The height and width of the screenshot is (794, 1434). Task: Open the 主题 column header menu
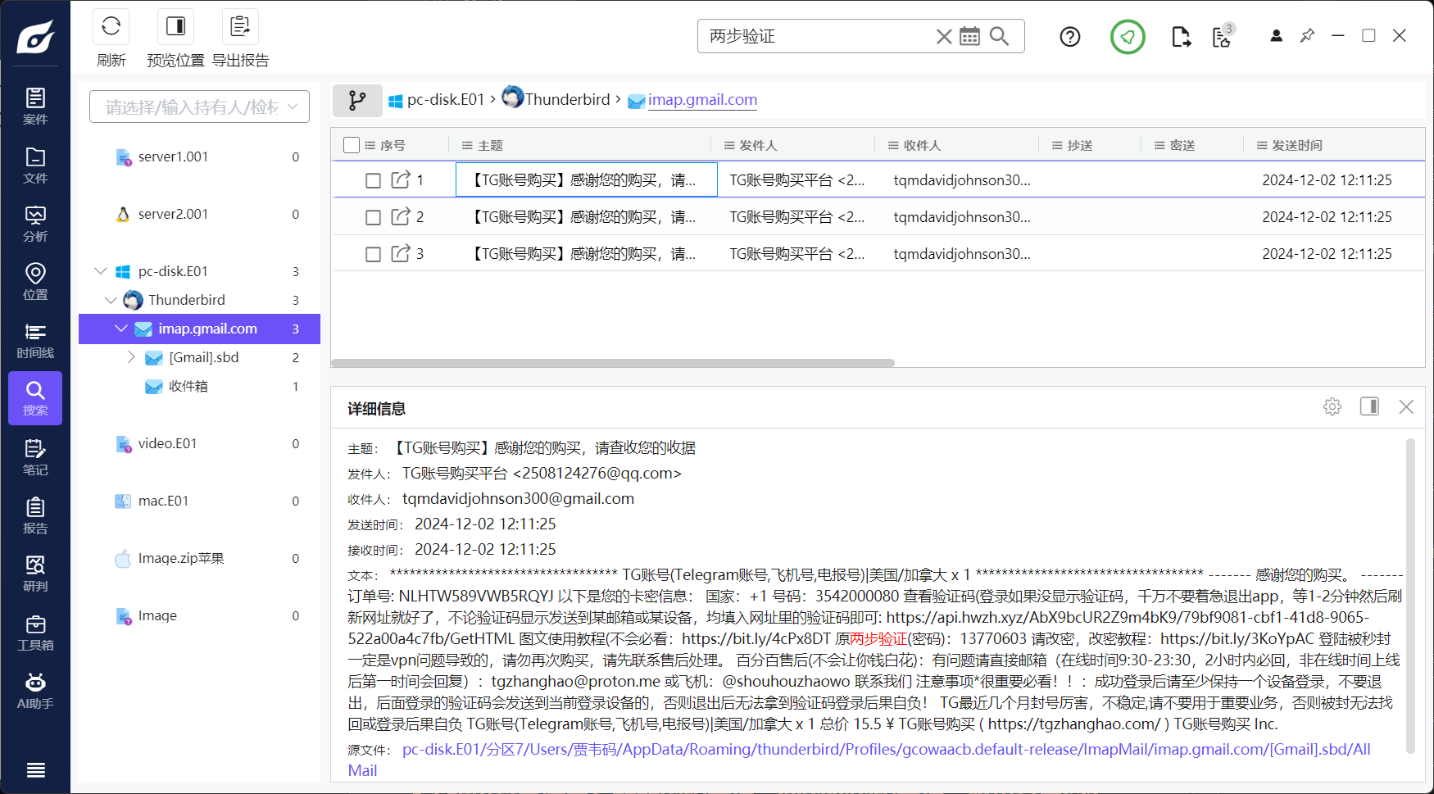tap(467, 145)
